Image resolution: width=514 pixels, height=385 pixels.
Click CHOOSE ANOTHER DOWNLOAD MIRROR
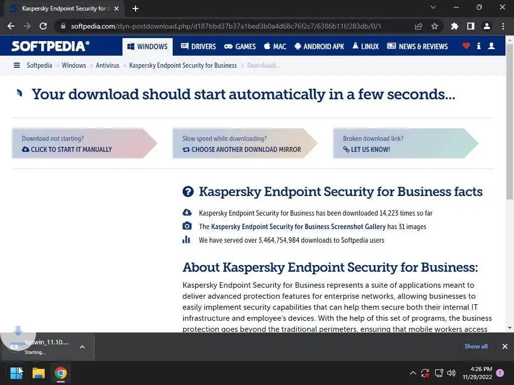(x=242, y=149)
